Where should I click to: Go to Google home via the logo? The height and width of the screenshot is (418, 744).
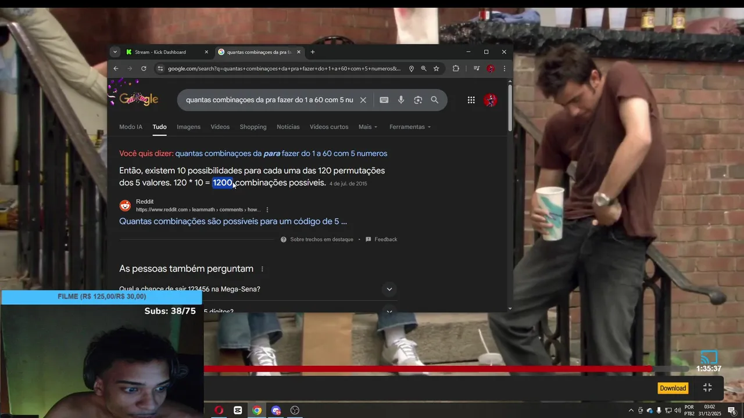(138, 99)
